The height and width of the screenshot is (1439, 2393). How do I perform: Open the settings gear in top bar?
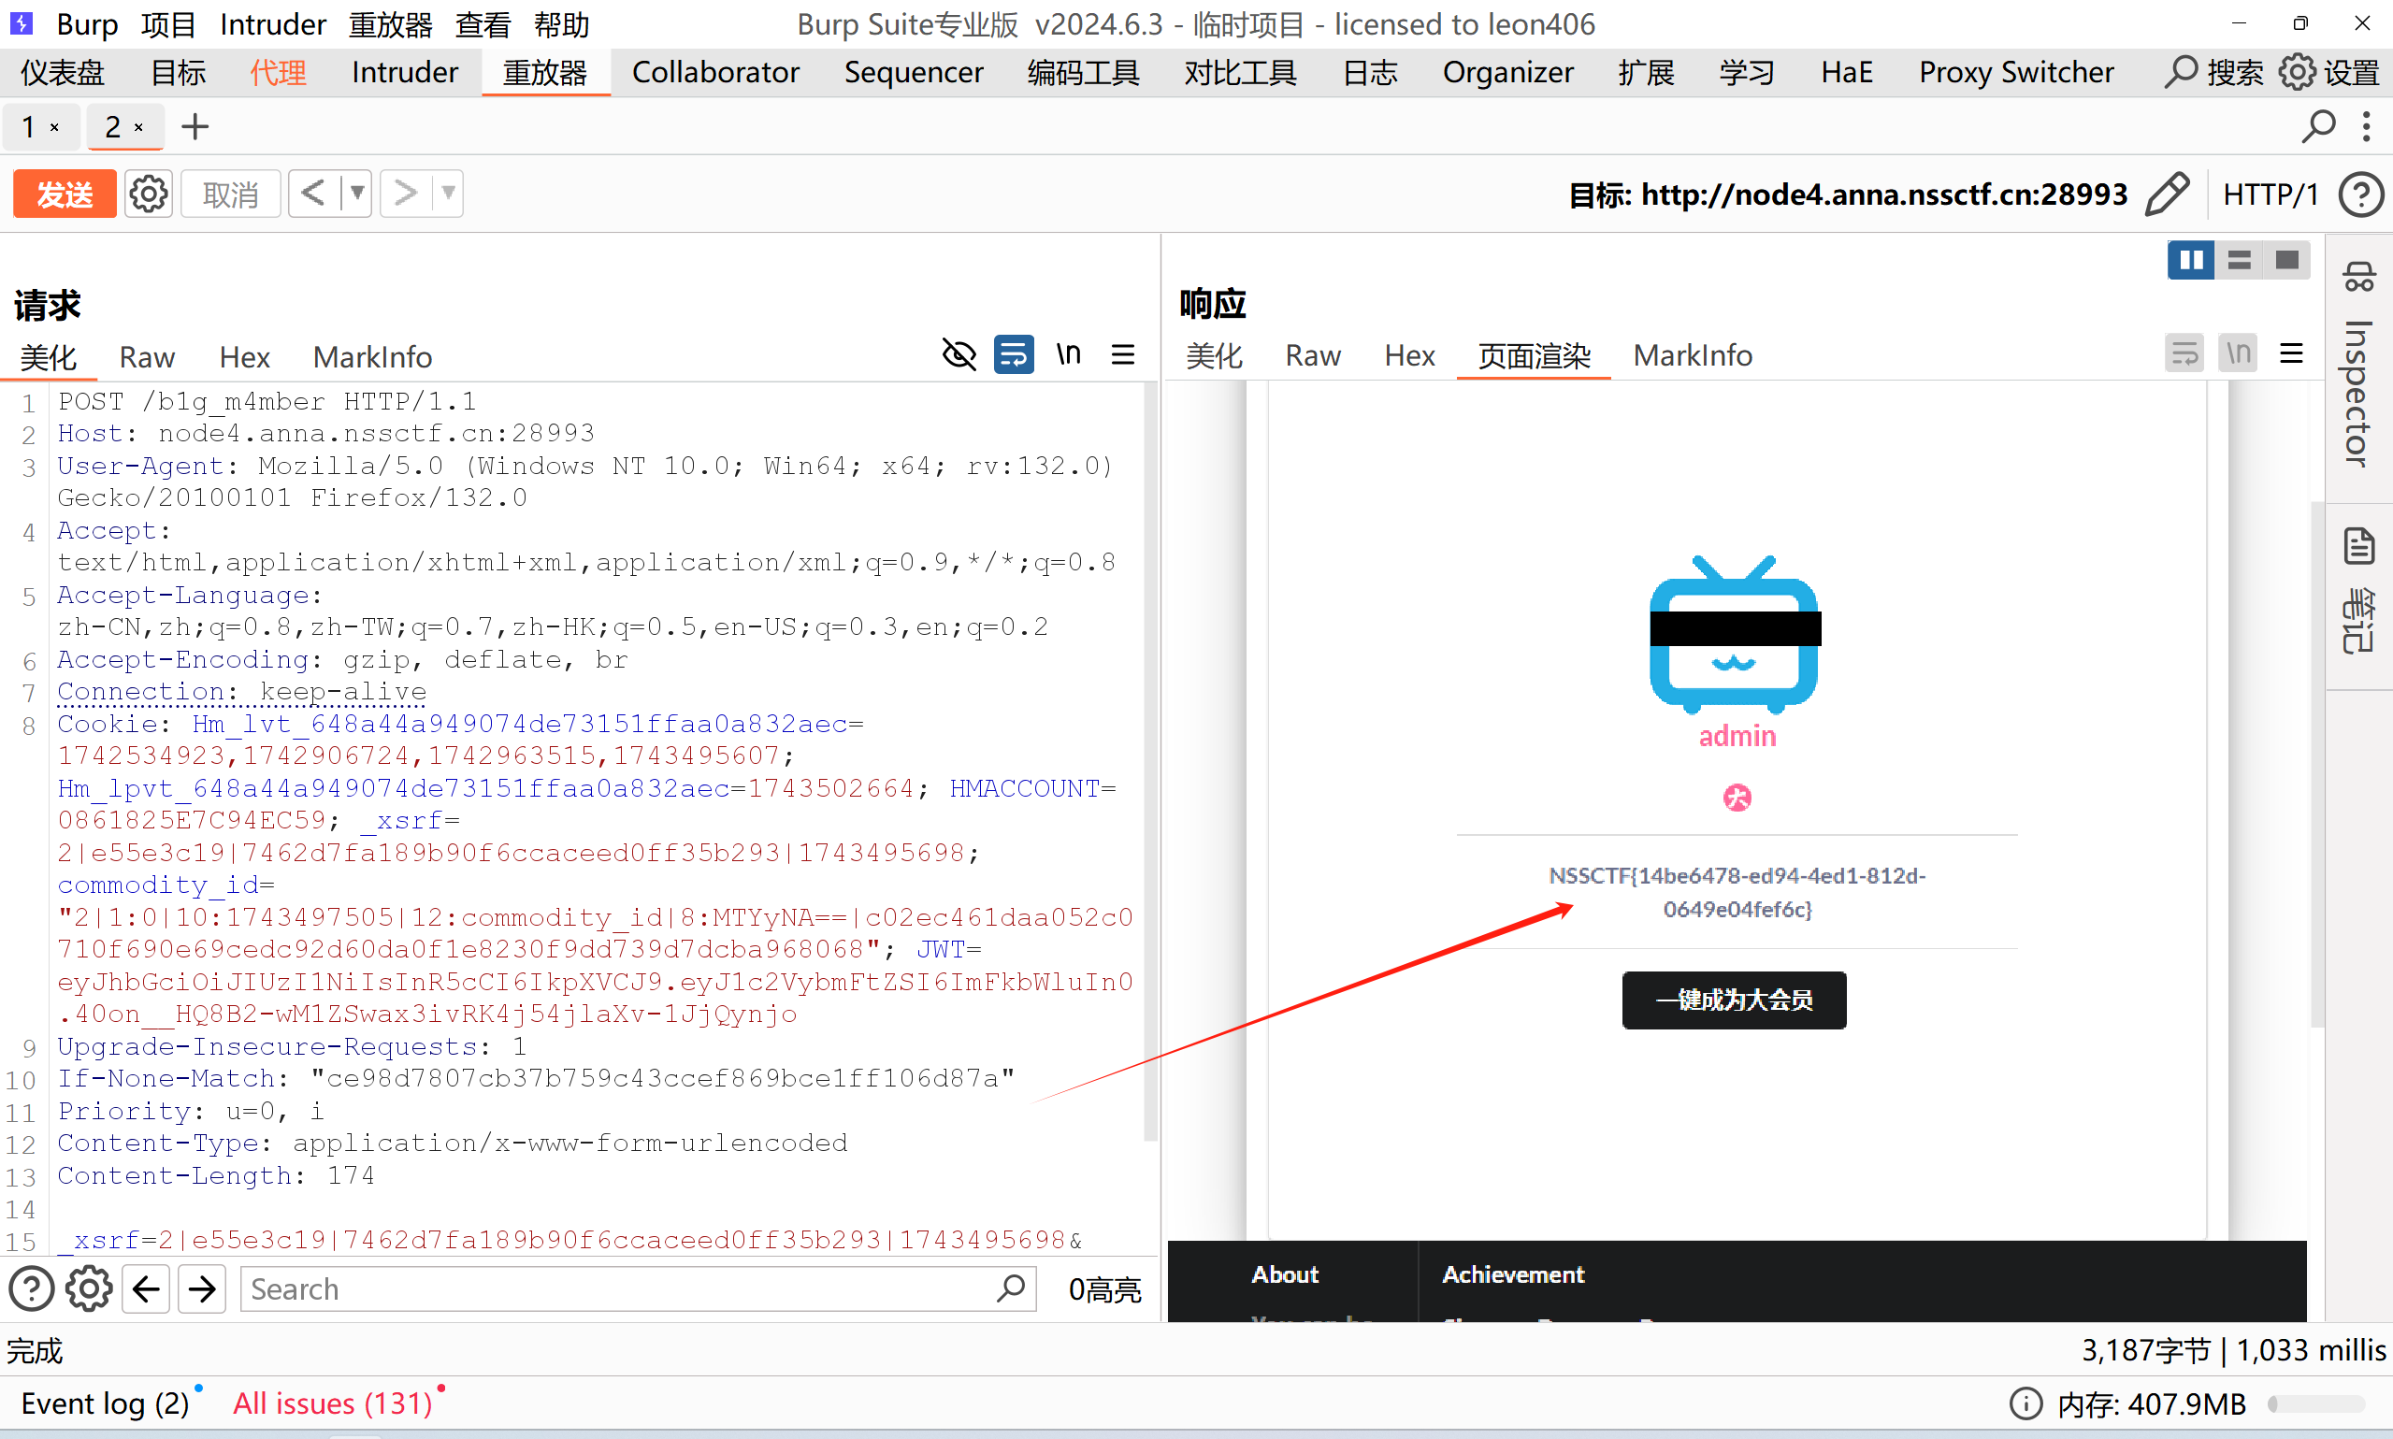click(x=2297, y=72)
